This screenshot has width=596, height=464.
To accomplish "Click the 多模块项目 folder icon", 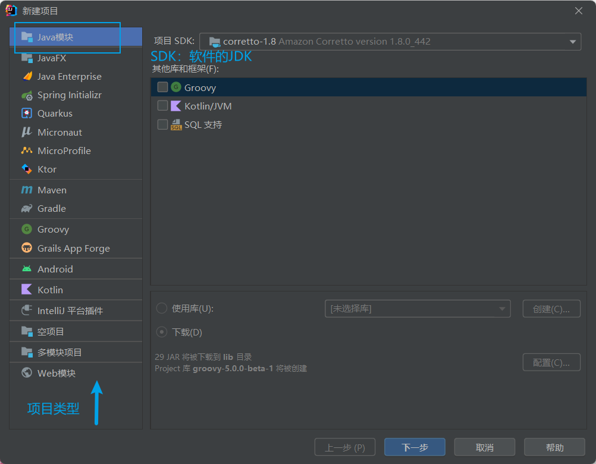I will click(x=27, y=352).
